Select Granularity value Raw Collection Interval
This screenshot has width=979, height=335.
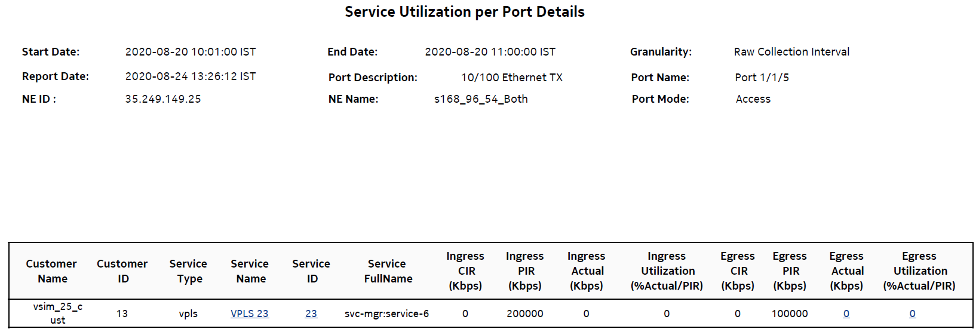tap(792, 52)
